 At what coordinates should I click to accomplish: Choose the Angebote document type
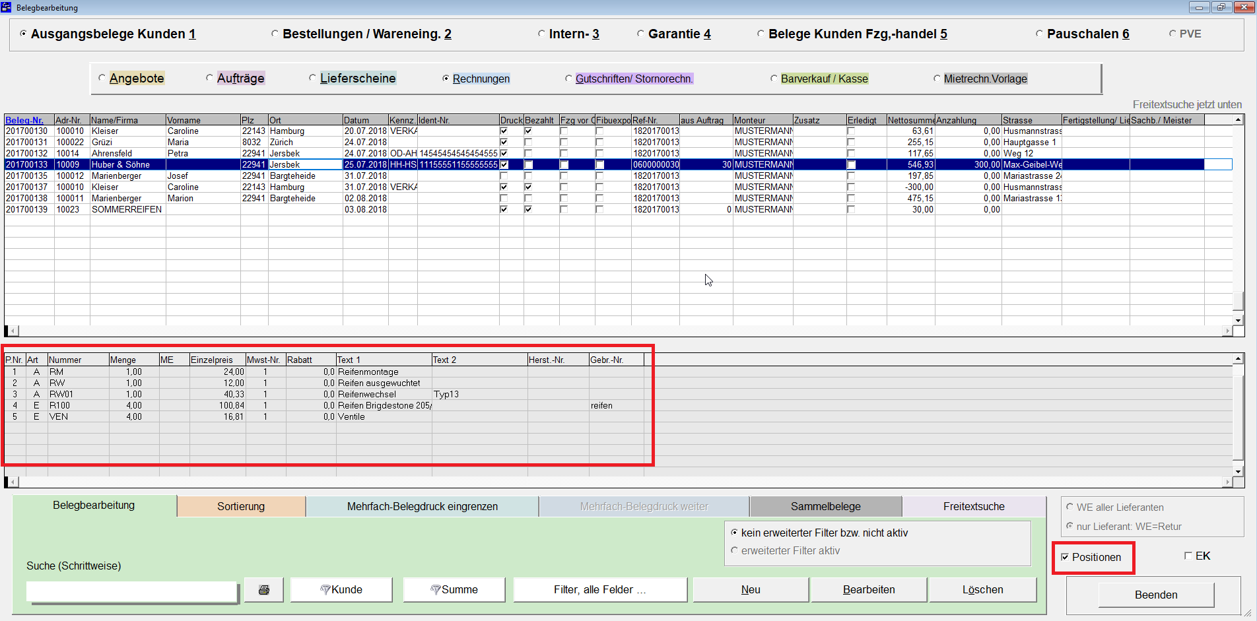tap(131, 78)
